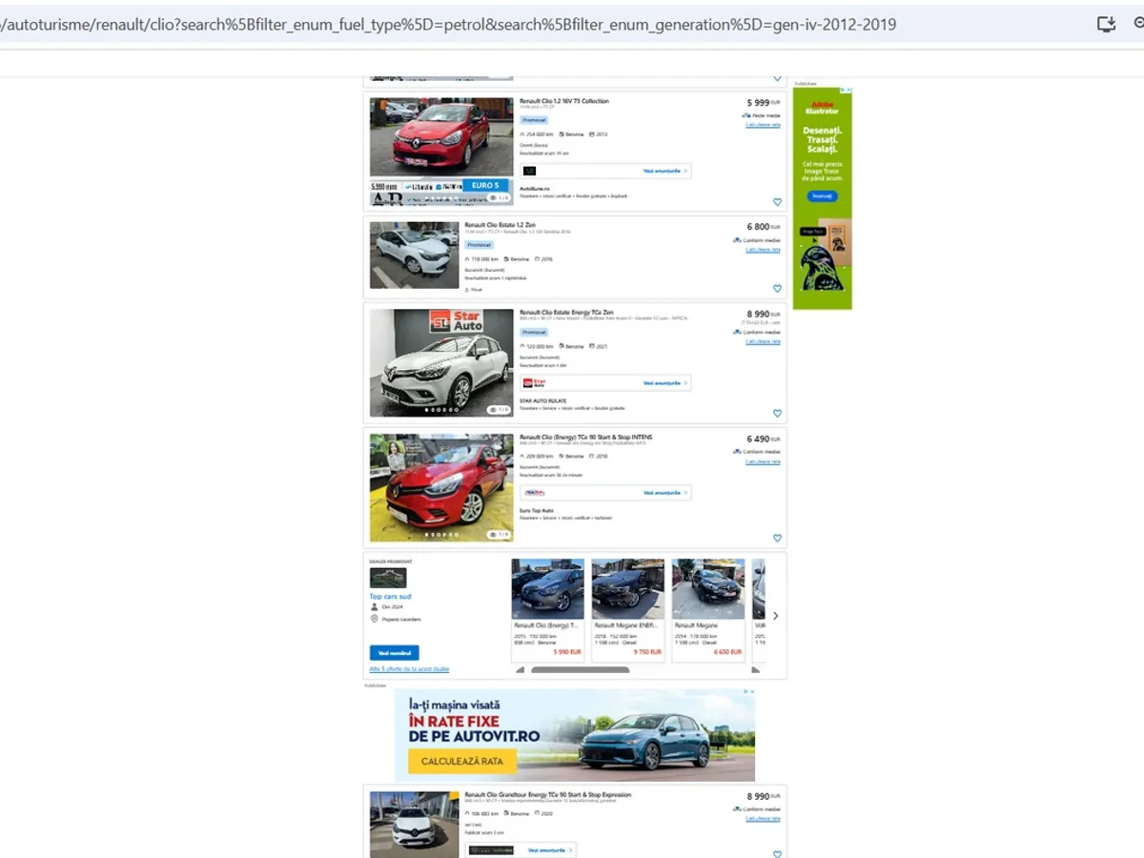Image resolution: width=1144 pixels, height=858 pixels.
Task: Favorite the Renault Clio 1.2 16V 75 Collection listing
Action: pyautogui.click(x=777, y=202)
